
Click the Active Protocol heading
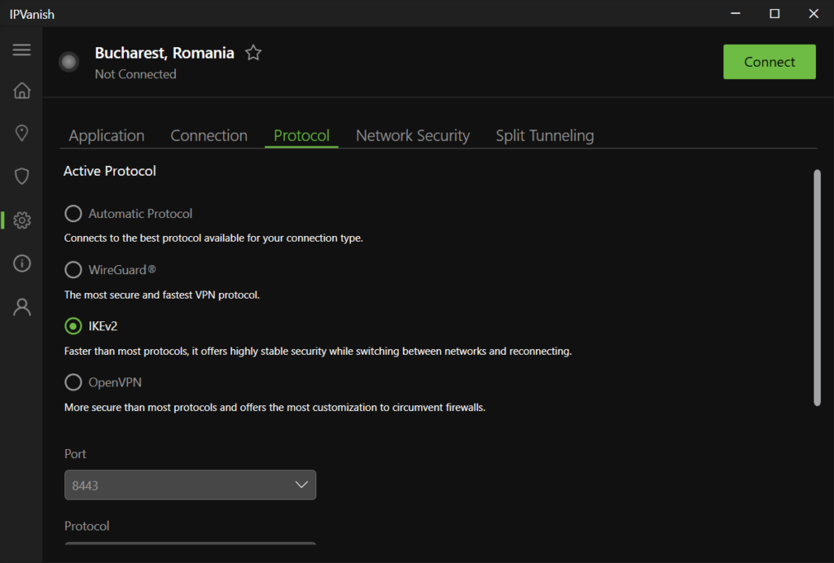pyautogui.click(x=110, y=171)
